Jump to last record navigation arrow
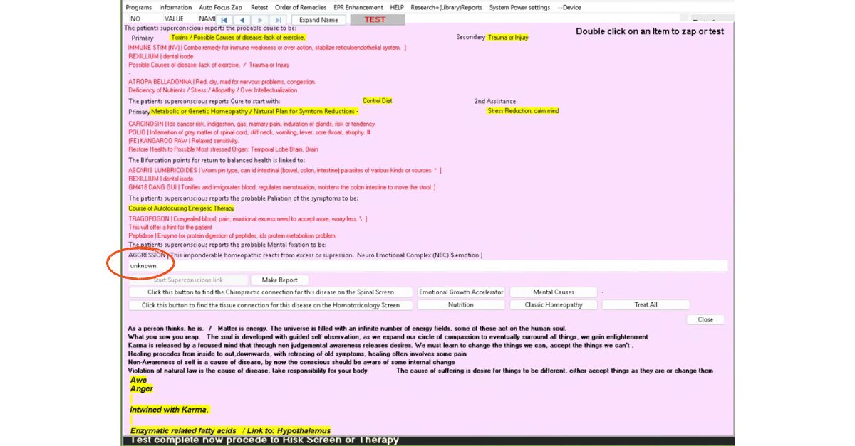 coord(279,20)
